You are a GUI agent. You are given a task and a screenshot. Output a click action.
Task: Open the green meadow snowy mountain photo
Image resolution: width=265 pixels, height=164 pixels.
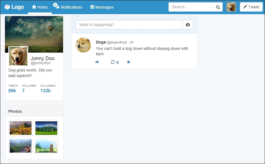coord(46,128)
